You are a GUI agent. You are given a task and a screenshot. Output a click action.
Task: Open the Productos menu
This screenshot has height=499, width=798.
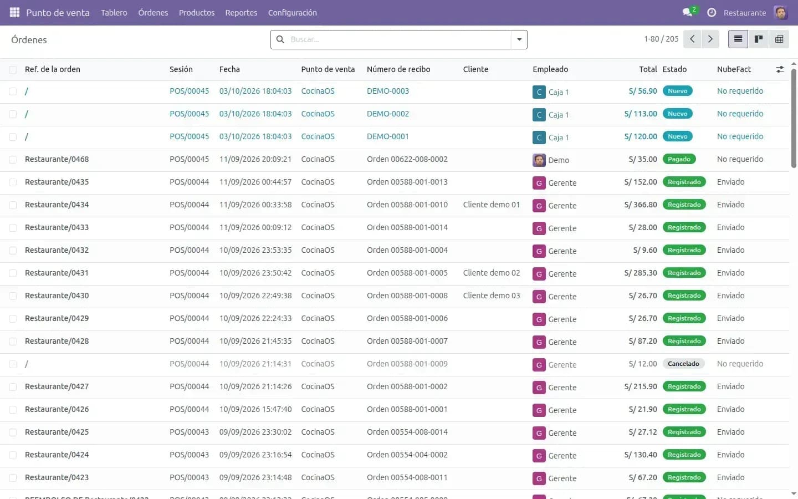[x=197, y=12]
